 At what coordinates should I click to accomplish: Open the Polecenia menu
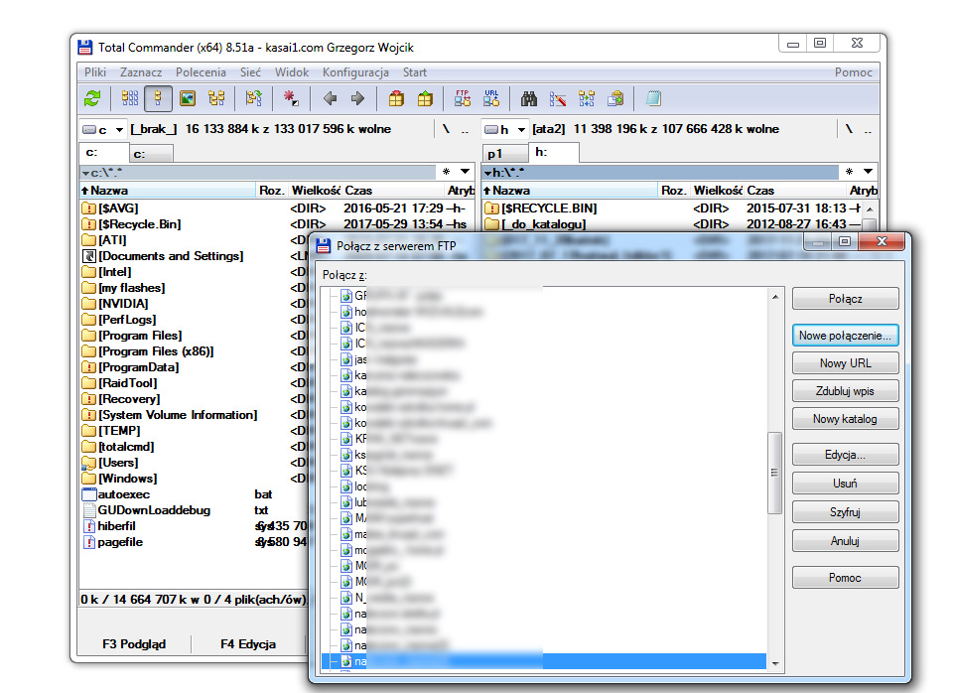click(202, 72)
